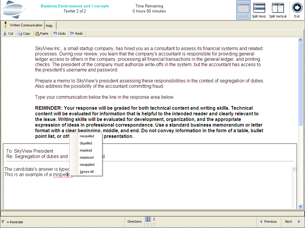Screen dimensions: 305x228
Task: Choose 'misplaced' spelling suggestion
Action: 87,157
